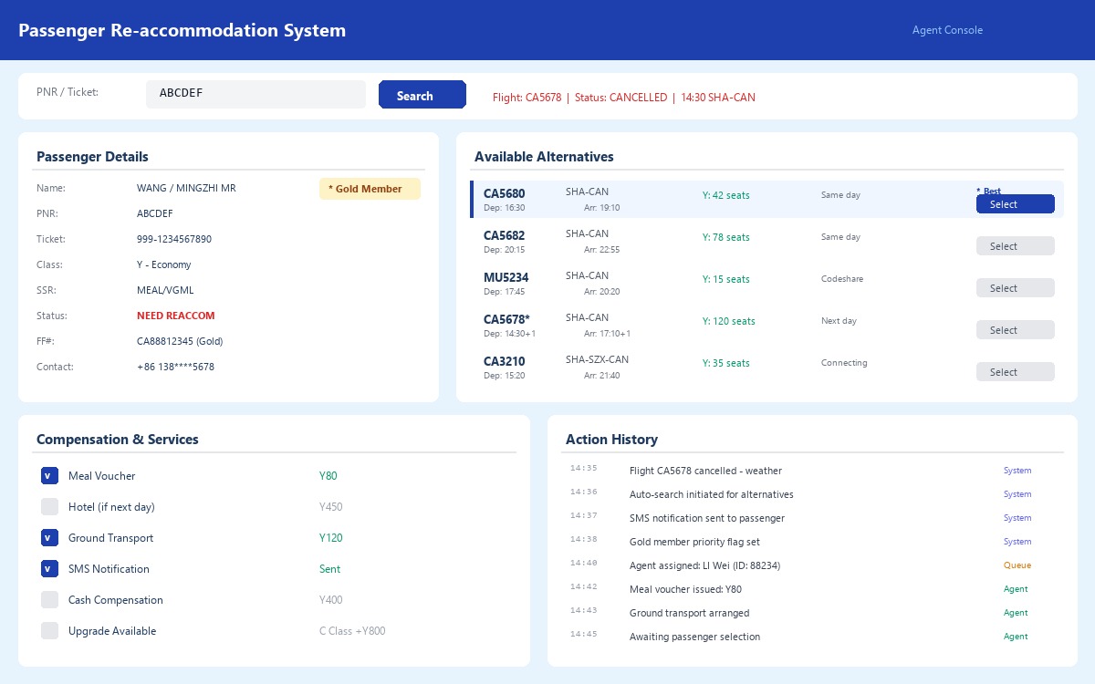The height and width of the screenshot is (684, 1095).
Task: Check the Upgrade Available option
Action: click(49, 630)
